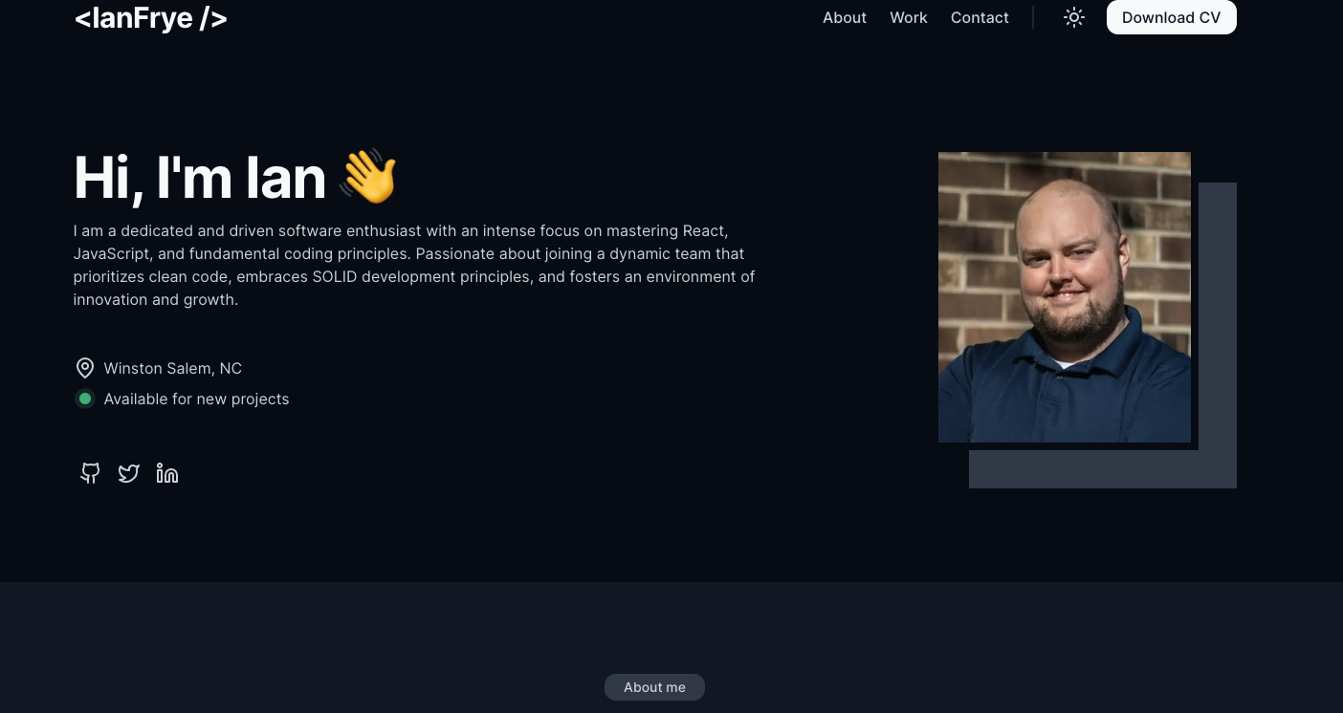Click the <IanFrye /> logo
This screenshot has height=713, width=1343.
pyautogui.click(x=151, y=17)
